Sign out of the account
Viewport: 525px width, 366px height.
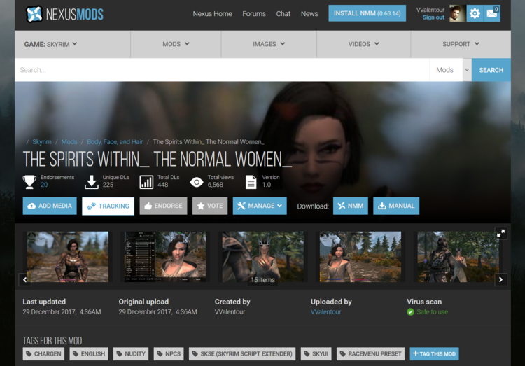[x=433, y=17]
